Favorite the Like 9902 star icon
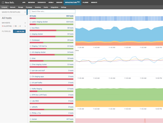Viewport: 163px width, 123px height. pos(30,101)
